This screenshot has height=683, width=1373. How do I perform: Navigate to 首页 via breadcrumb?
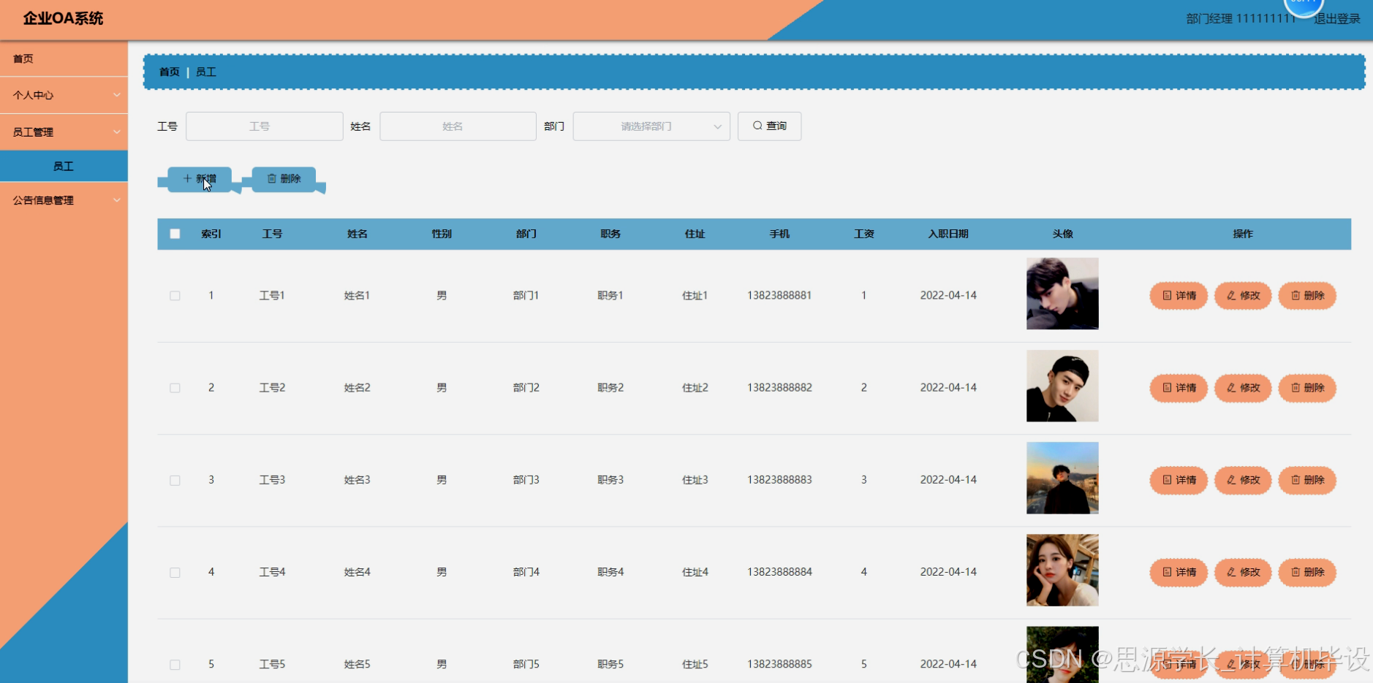coord(169,72)
